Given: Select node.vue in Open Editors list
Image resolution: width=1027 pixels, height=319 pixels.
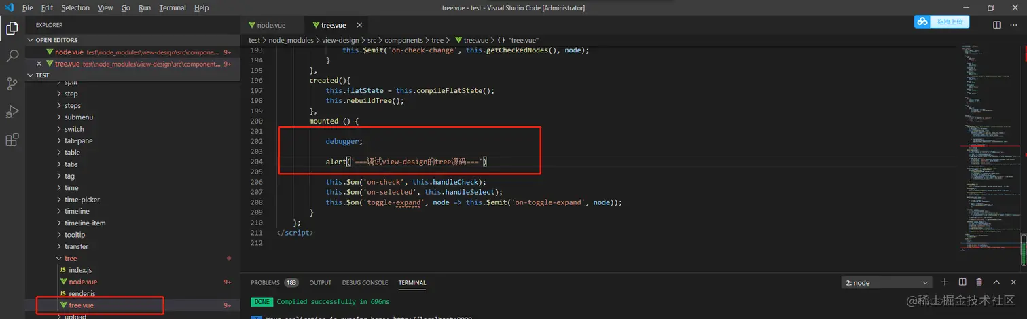Looking at the screenshot, I should pos(133,52).
